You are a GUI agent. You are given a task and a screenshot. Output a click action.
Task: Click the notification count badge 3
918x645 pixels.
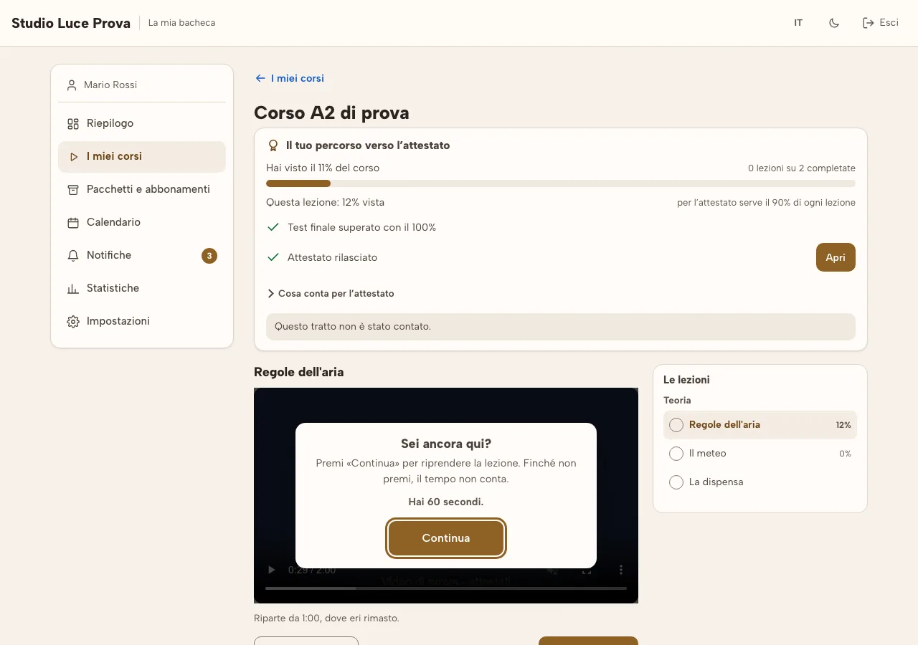[209, 256]
